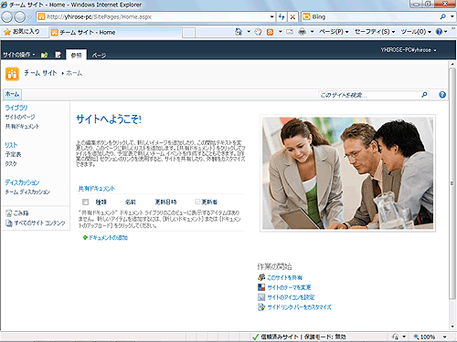Click the SharePoint blue help icon
The height and width of the screenshot is (342, 457).
tap(442, 95)
